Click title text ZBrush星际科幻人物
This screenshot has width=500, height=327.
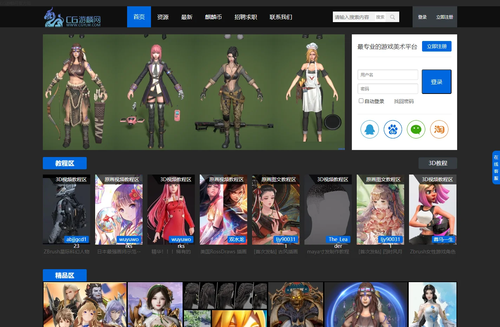point(66,252)
